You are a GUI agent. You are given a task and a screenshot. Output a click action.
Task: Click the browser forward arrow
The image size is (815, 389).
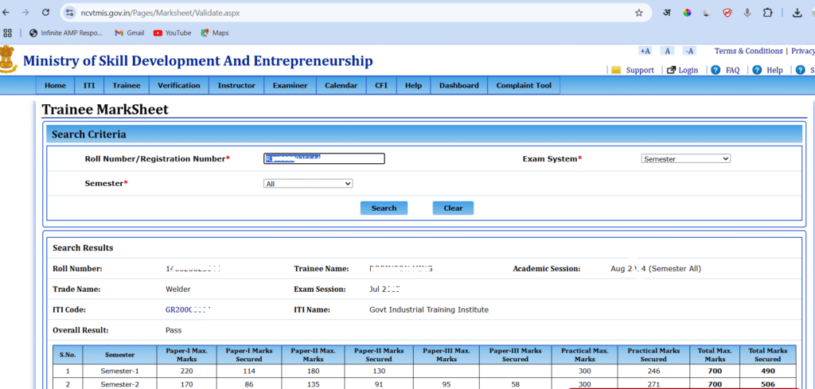[25, 13]
